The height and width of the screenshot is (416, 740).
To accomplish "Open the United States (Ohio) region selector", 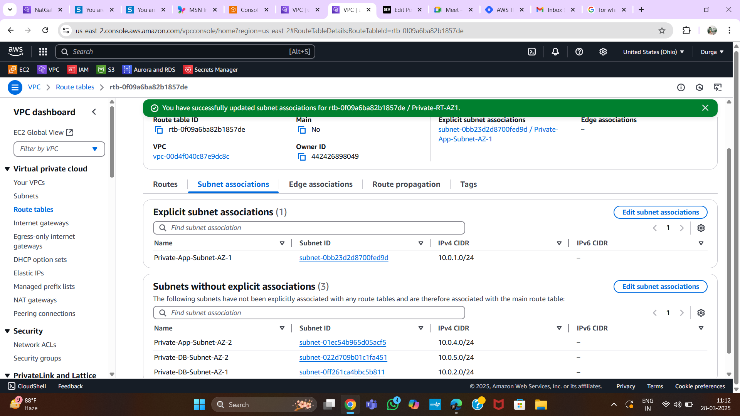I will coord(654,52).
